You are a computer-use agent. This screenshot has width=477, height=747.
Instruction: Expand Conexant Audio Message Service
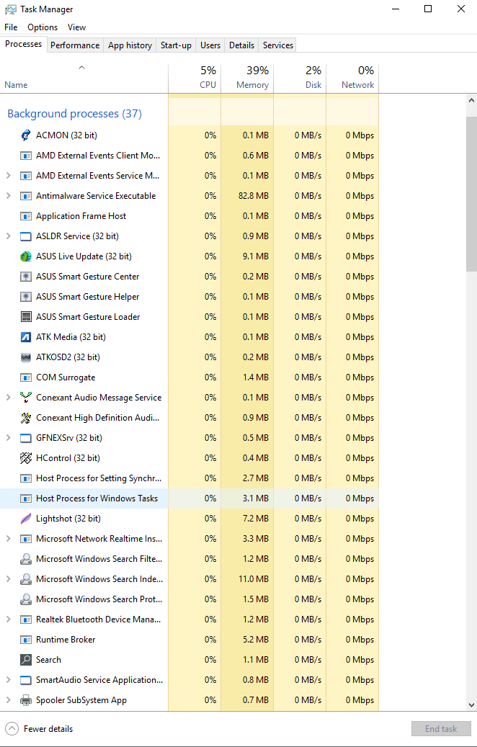pos(8,398)
